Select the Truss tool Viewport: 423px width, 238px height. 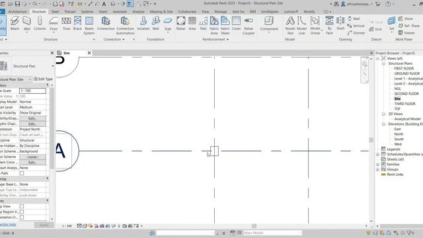coord(66,24)
